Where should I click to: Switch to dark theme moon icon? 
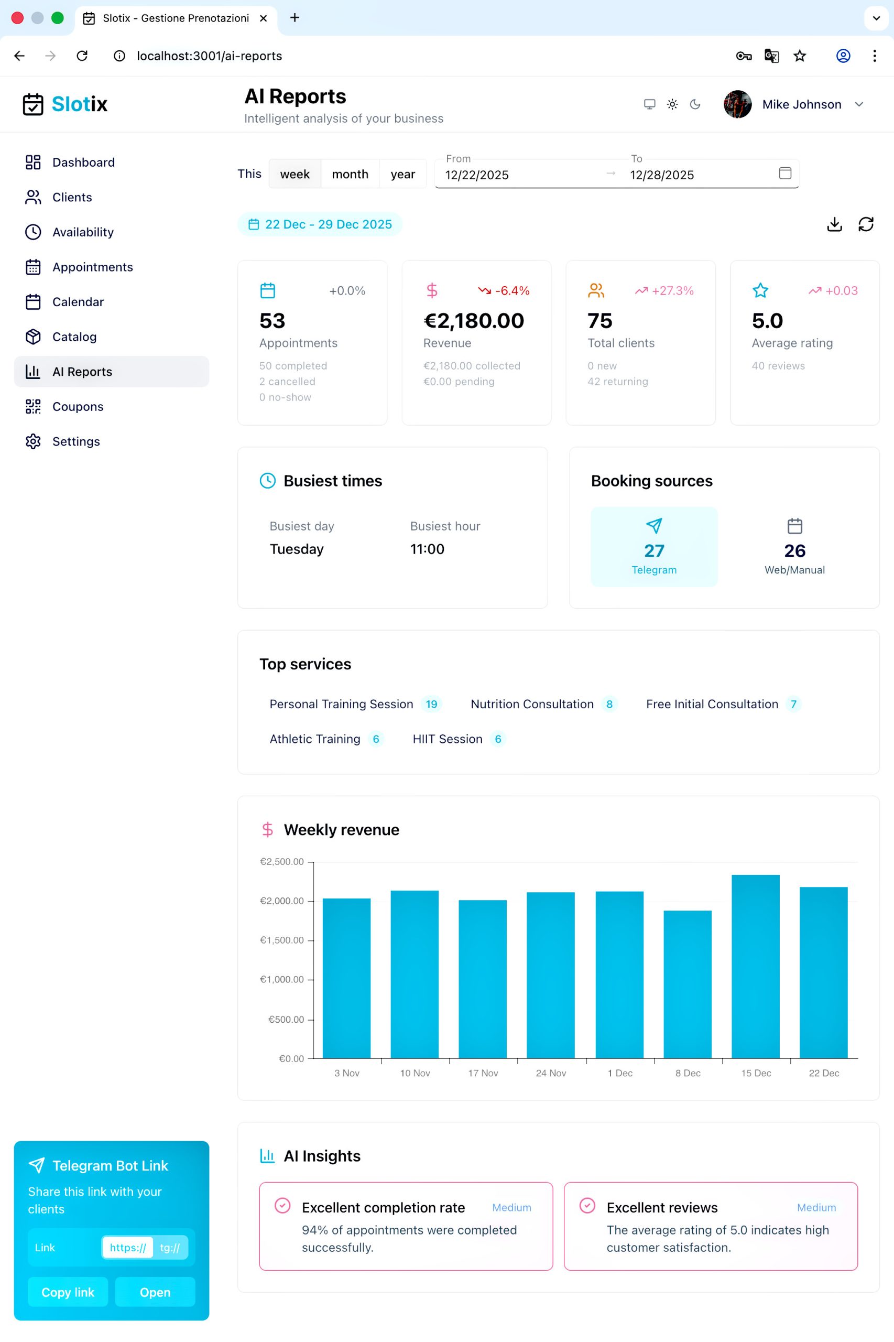[x=695, y=104]
